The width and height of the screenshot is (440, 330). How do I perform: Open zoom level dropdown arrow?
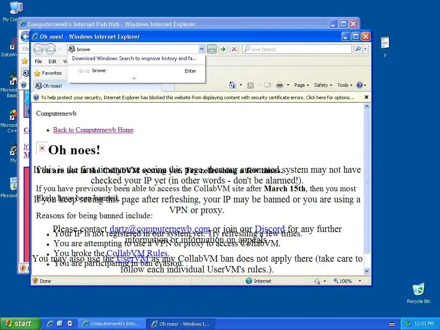(360, 281)
